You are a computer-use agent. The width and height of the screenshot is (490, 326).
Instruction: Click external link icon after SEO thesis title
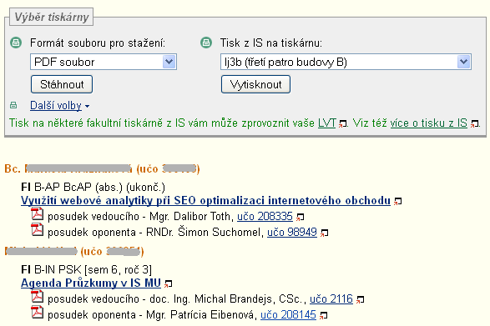[397, 202]
